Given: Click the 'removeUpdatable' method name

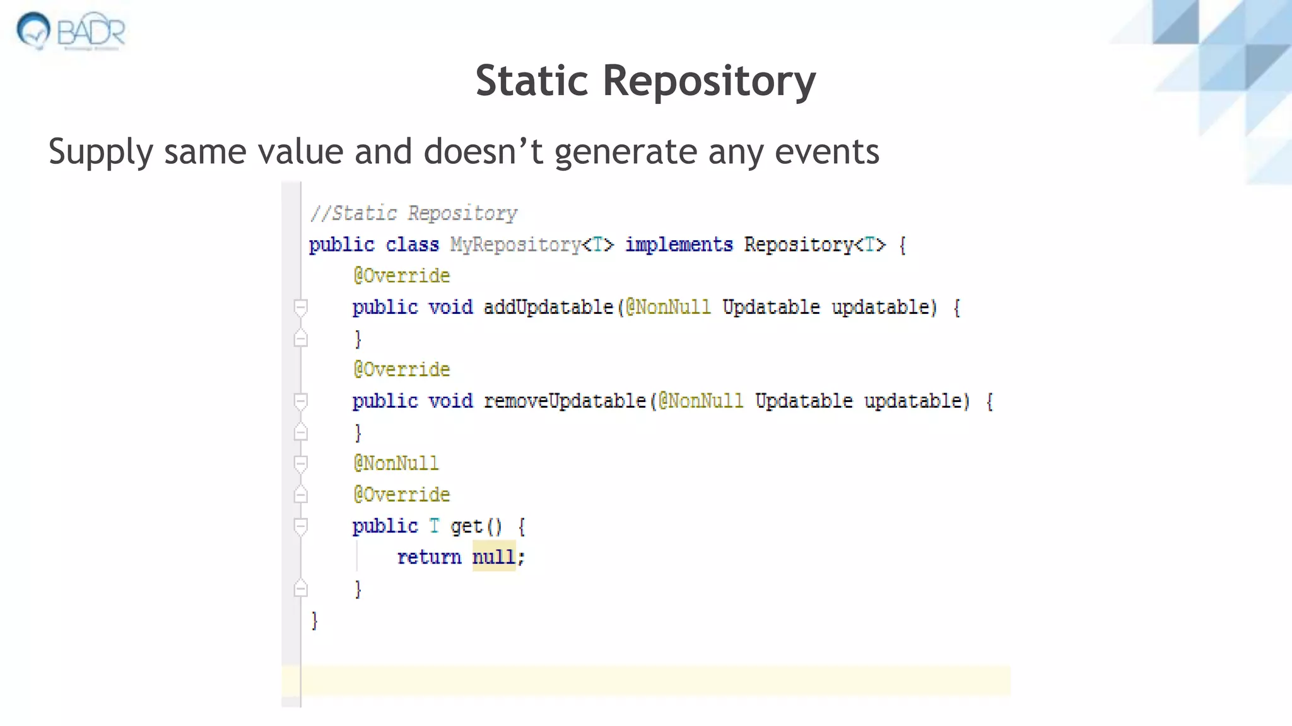Looking at the screenshot, I should point(565,401).
